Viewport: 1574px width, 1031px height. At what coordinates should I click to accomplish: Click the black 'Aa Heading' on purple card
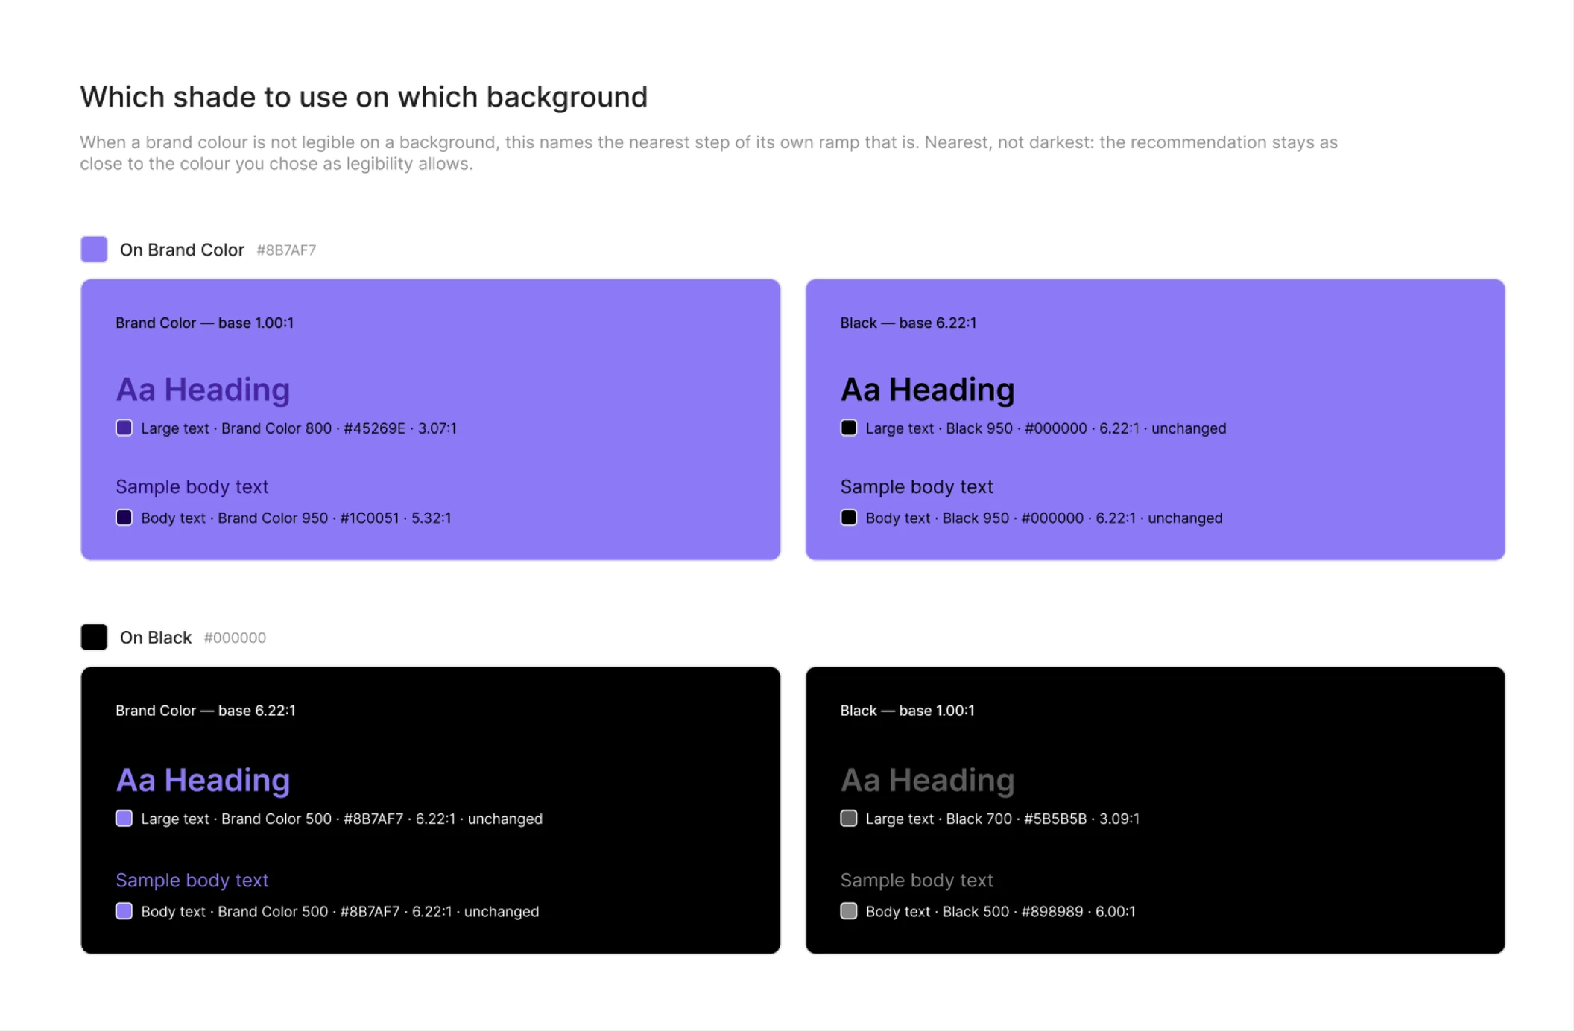pos(927,390)
